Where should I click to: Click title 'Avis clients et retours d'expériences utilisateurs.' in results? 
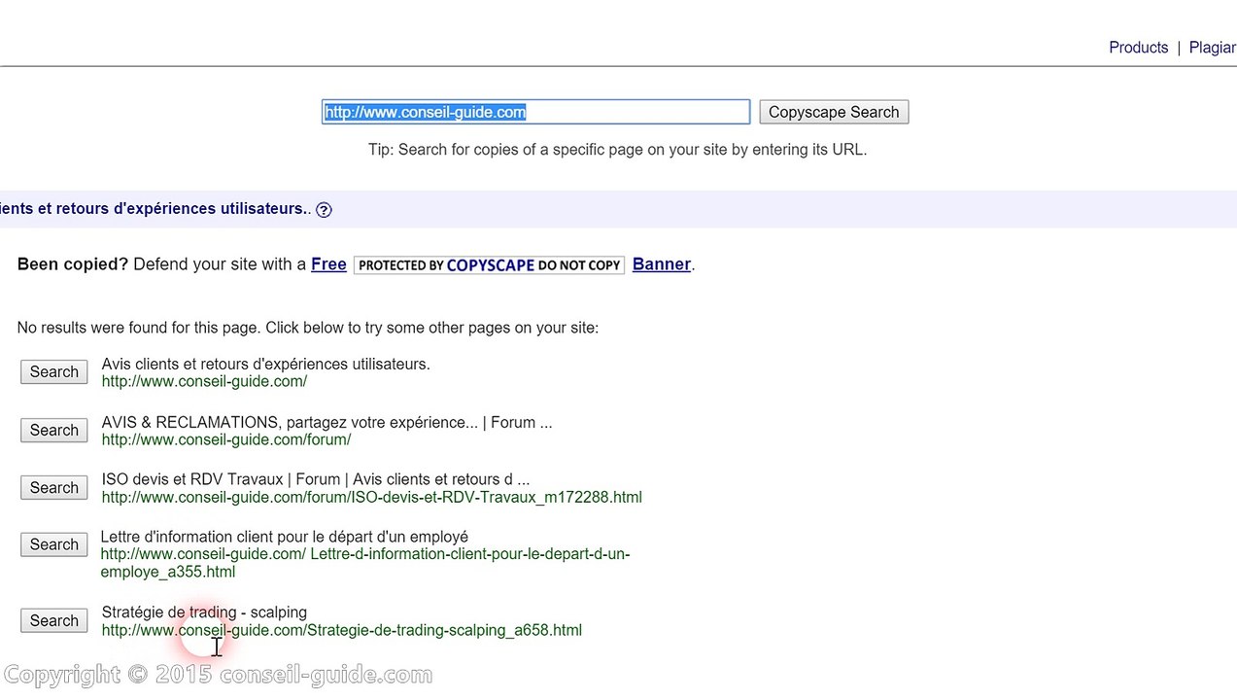coord(265,365)
